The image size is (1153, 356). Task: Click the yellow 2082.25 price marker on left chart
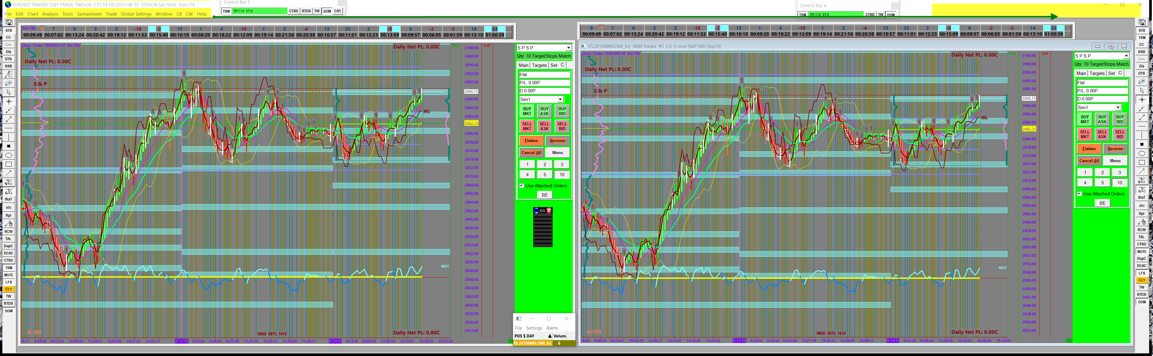pos(471,123)
